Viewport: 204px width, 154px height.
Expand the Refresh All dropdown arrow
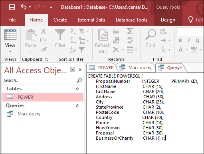tap(106, 52)
